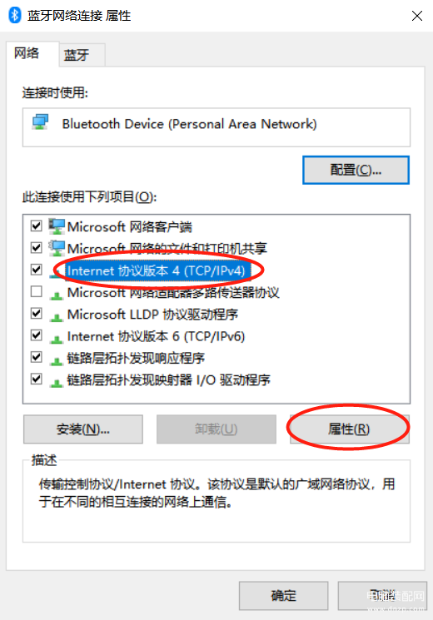The width and height of the screenshot is (433, 620).
Task: Enable the 网络适配器多路传送器协议 checkbox
Action: coord(37,292)
